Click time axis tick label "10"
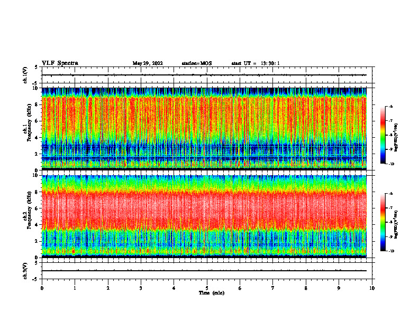The image size is (419, 323). point(372,288)
